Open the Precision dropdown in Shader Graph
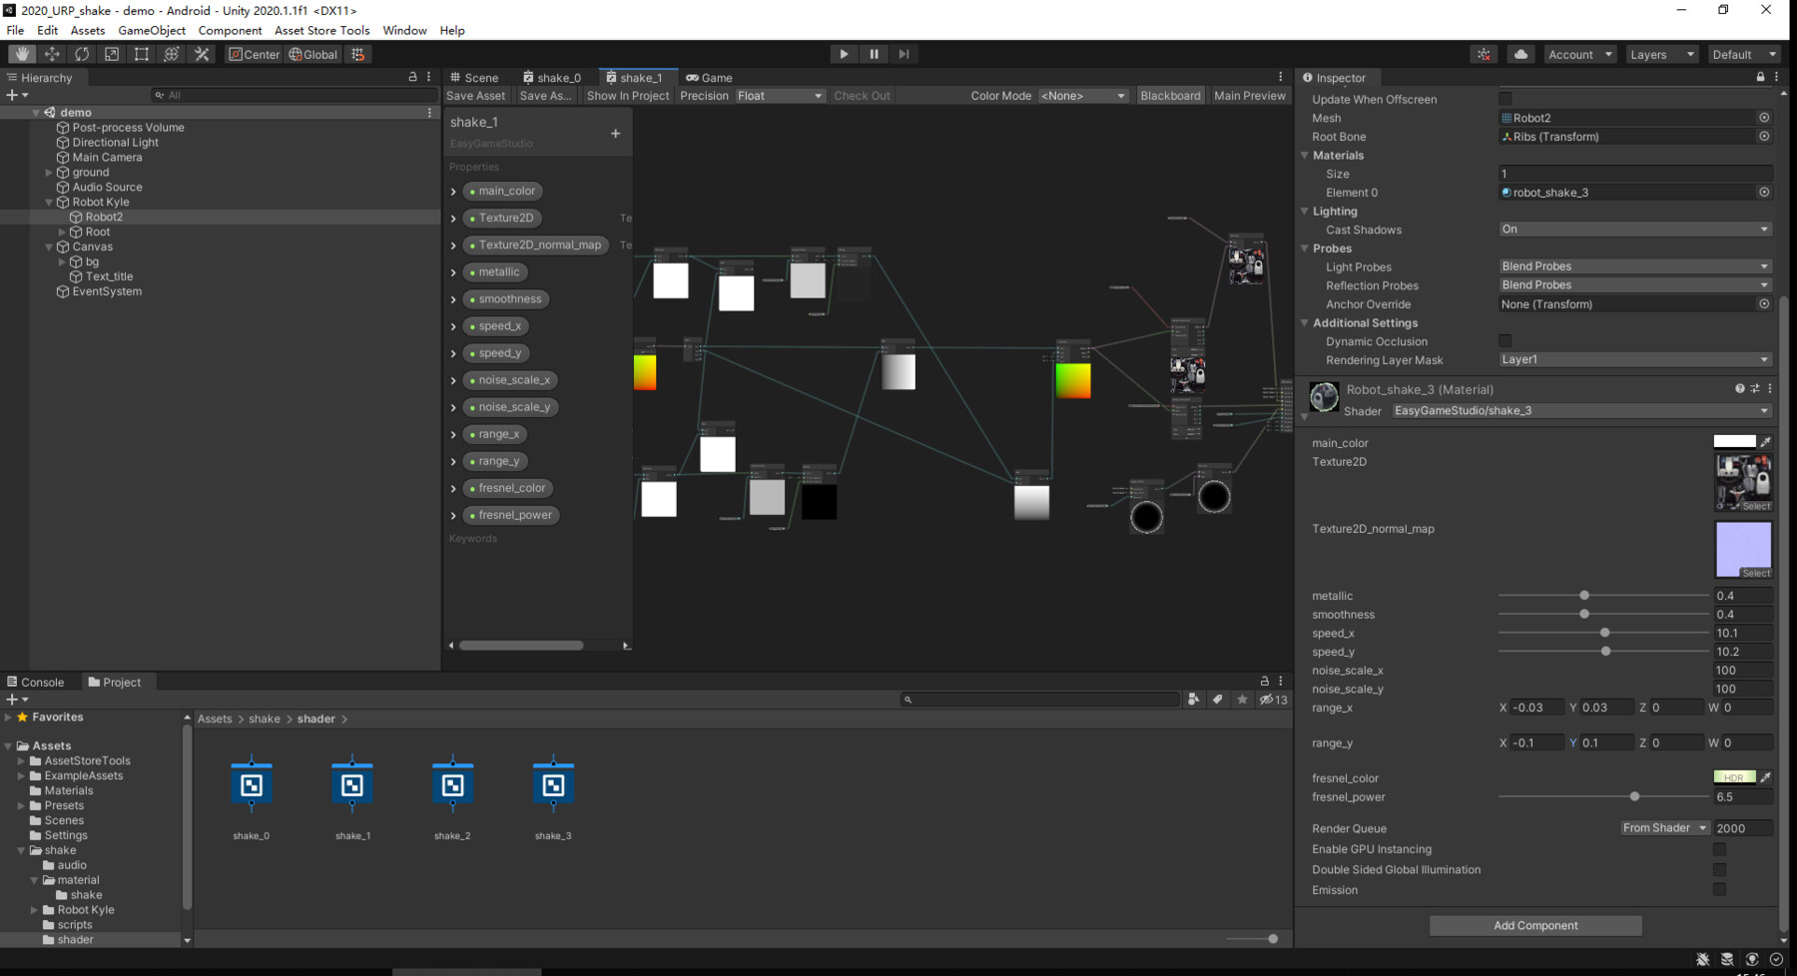This screenshot has width=1797, height=976. point(780,95)
